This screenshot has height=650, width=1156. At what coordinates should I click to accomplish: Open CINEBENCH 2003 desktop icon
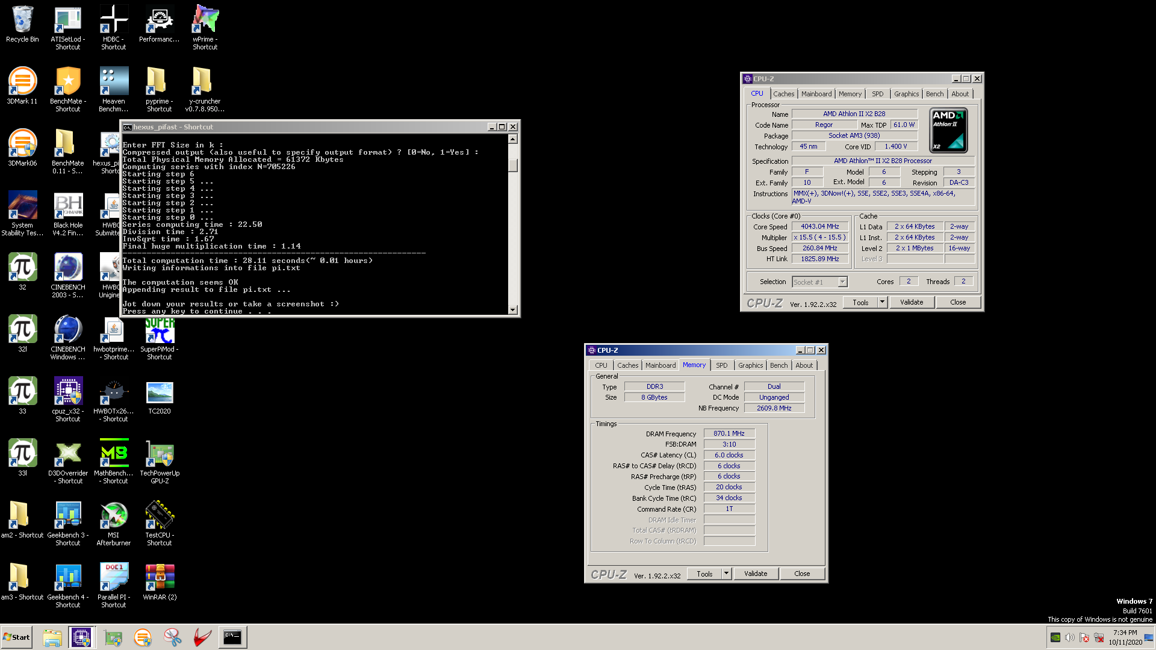pos(68,275)
